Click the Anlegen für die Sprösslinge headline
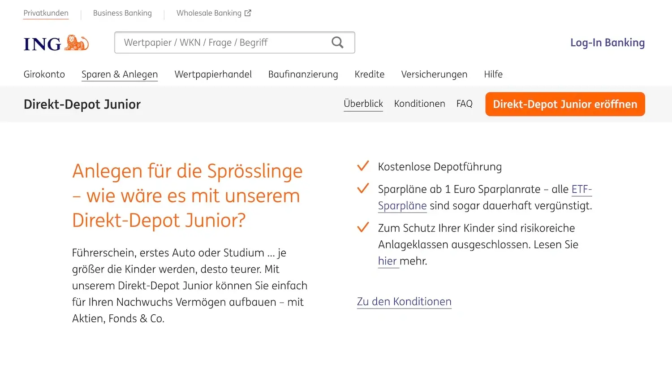Viewport: 672px width, 365px height. pos(187,196)
